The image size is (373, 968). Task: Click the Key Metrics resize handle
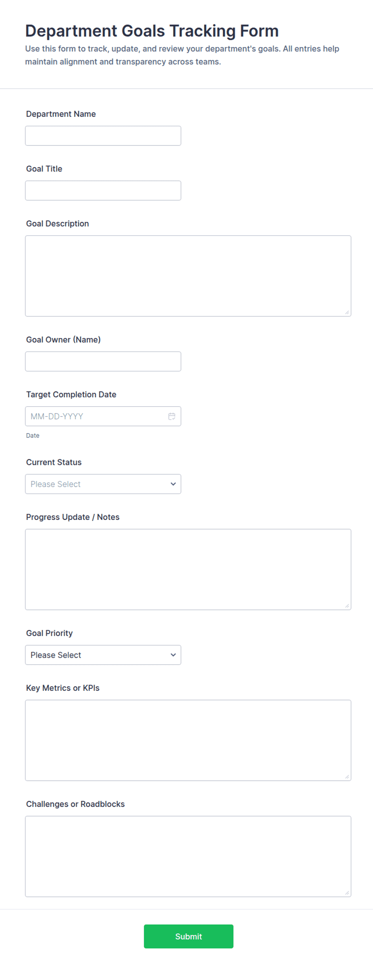[x=347, y=776]
